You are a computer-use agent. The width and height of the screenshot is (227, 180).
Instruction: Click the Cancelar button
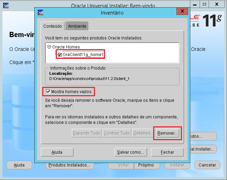207,165
